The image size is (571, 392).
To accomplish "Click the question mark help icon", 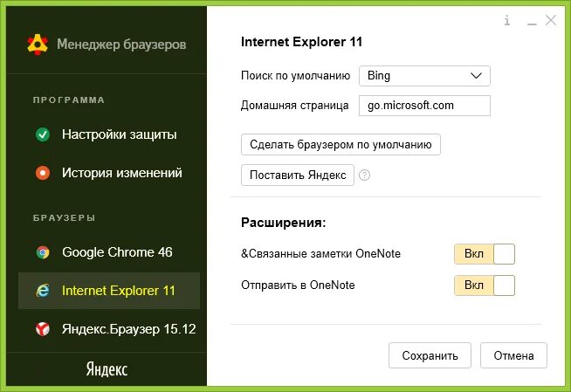I will (x=364, y=175).
